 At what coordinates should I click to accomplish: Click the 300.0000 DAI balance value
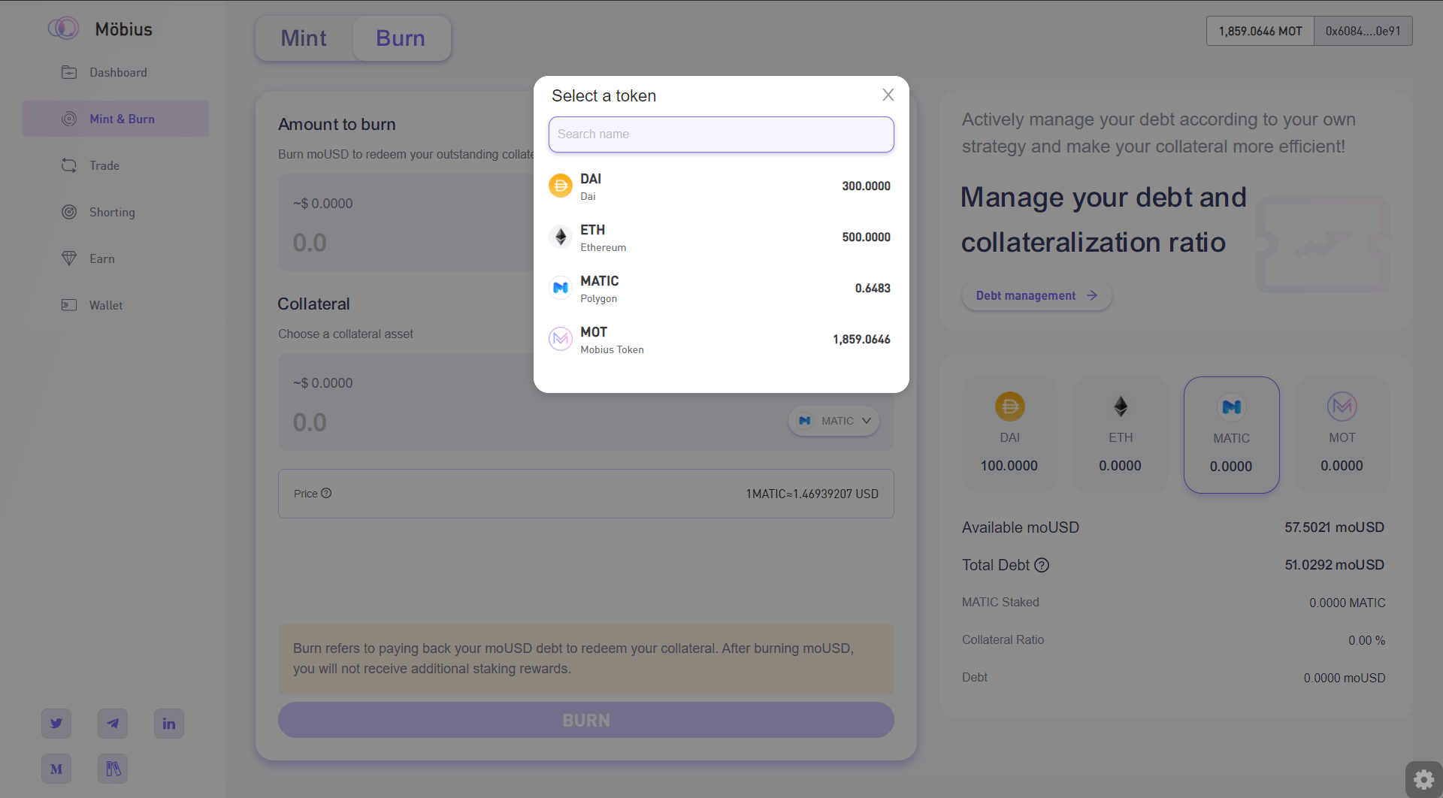[866, 186]
